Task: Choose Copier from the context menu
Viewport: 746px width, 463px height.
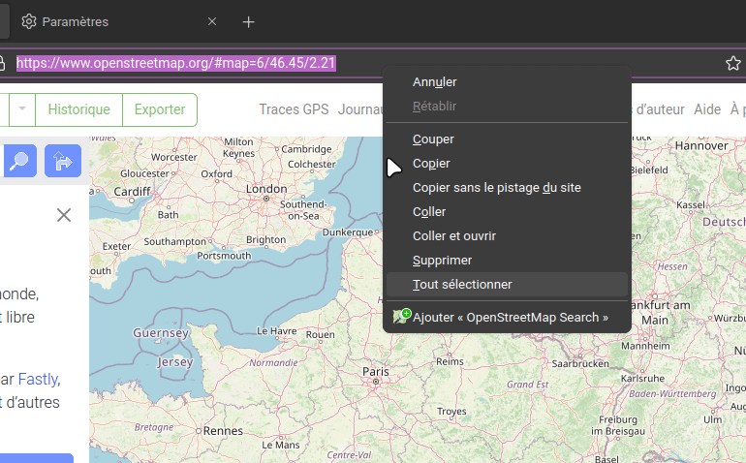Action: coord(431,164)
